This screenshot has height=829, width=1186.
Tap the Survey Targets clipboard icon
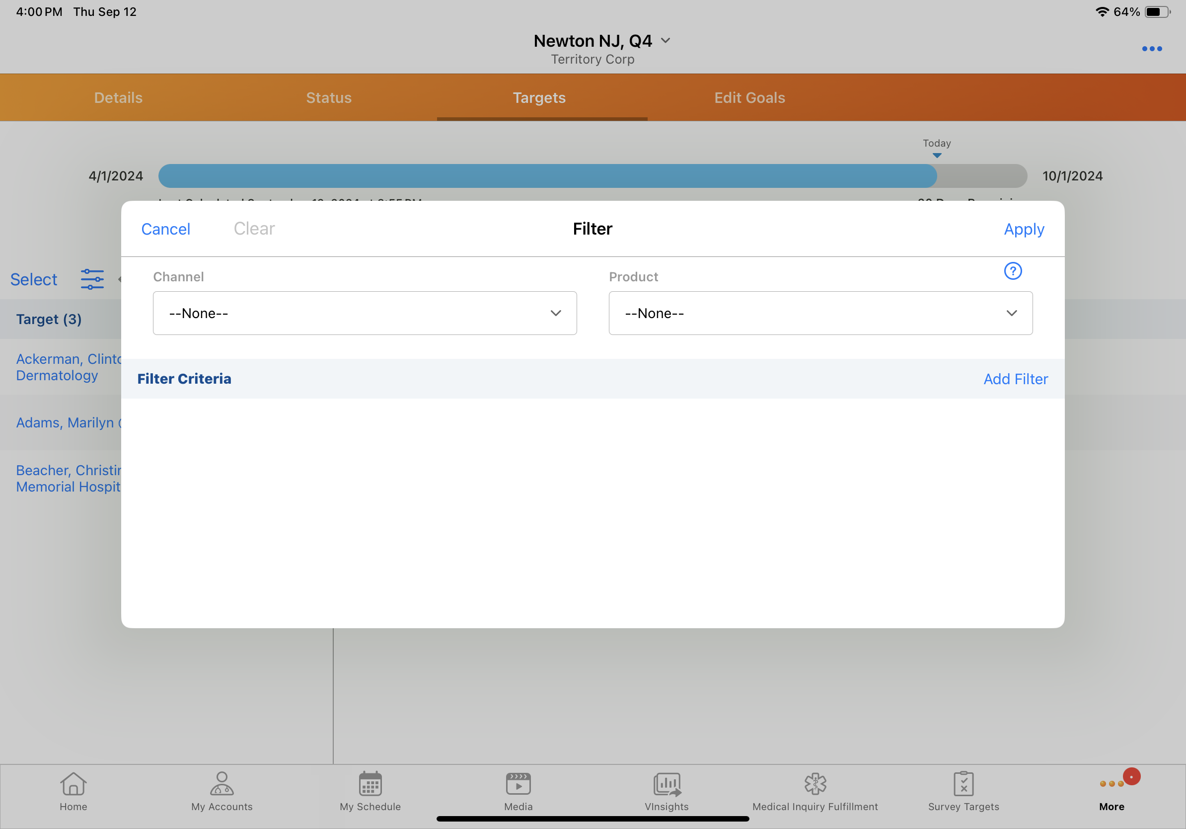[x=964, y=784]
